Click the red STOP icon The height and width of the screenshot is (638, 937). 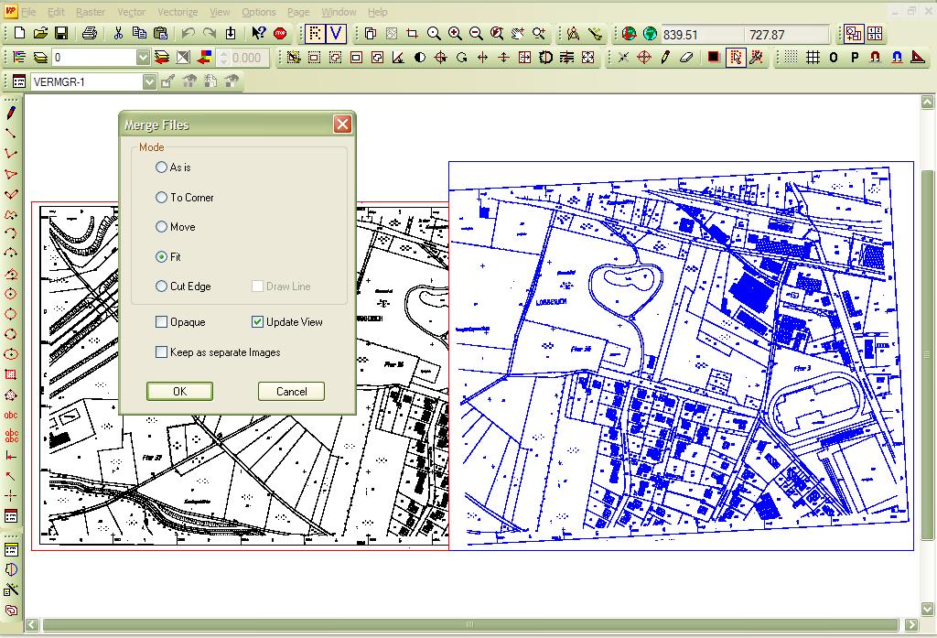280,34
